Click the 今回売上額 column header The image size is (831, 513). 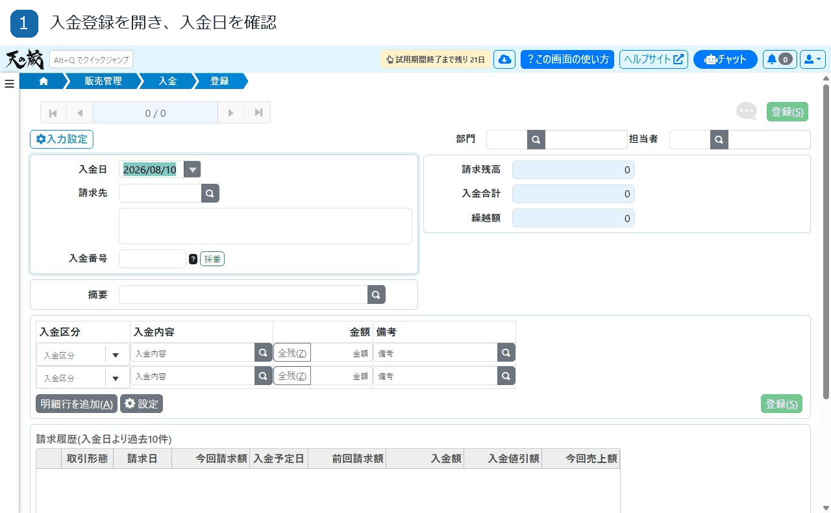tap(581, 458)
